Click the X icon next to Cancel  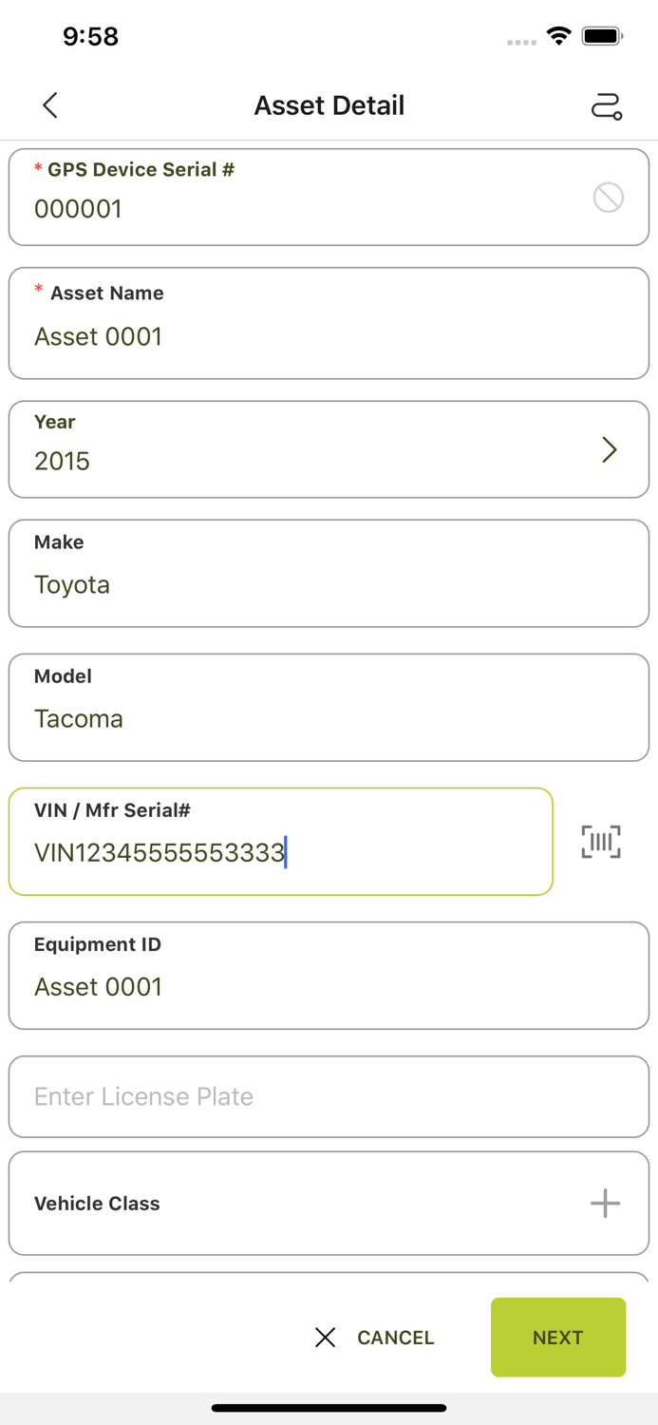click(x=325, y=1338)
